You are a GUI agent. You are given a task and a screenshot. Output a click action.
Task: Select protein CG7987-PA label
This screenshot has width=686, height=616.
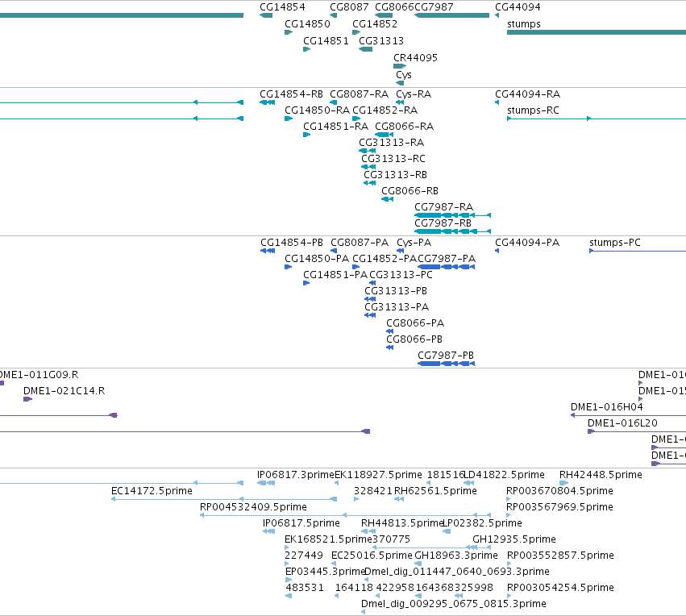447,259
